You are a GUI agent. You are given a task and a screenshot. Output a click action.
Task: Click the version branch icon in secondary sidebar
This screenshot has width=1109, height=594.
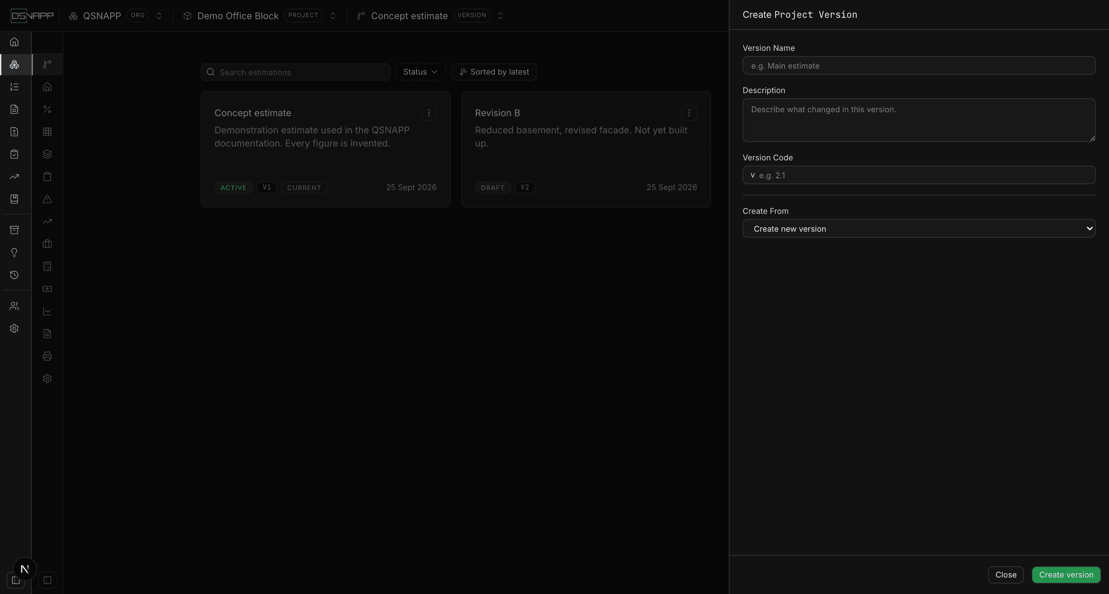coord(47,65)
